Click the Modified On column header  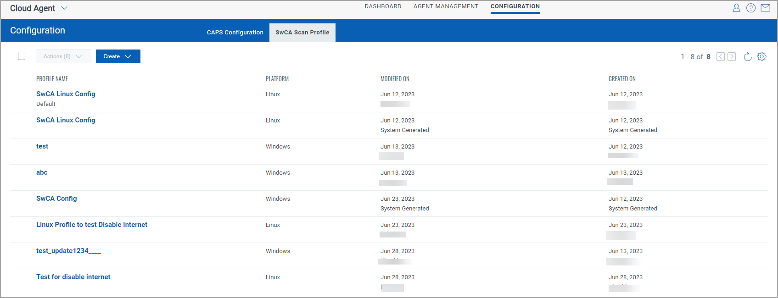[395, 79]
